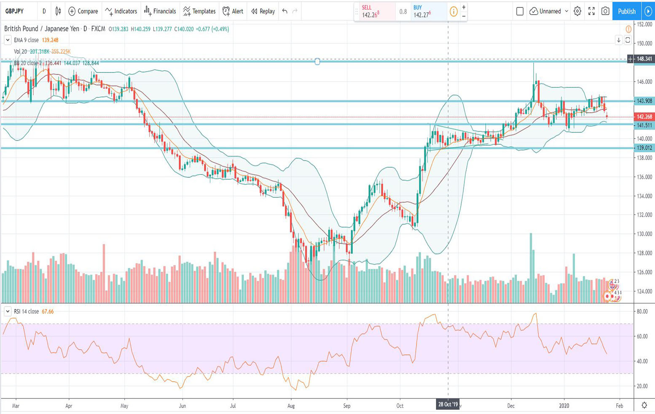The height and width of the screenshot is (414, 655).
Task: Enter fullscreen mode
Action: point(591,11)
